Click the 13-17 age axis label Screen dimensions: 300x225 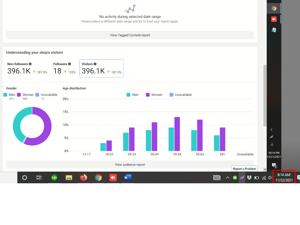point(86,154)
